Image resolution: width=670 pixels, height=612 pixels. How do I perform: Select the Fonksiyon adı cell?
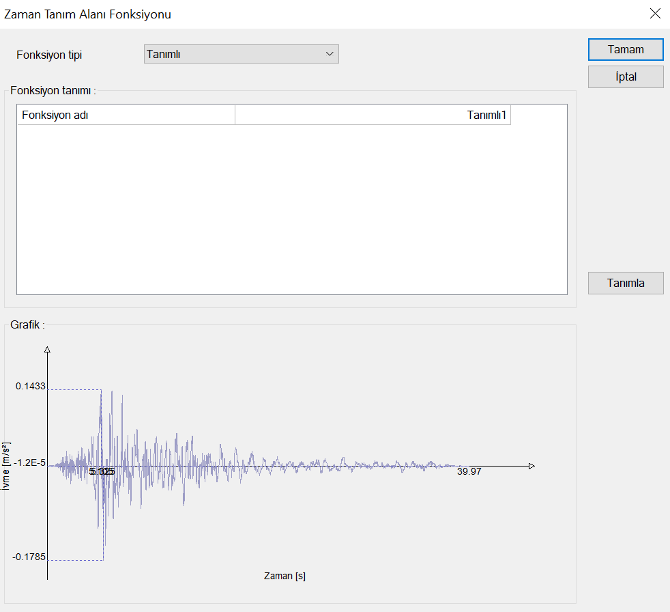tap(126, 115)
